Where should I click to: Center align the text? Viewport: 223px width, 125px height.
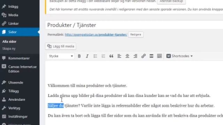(x=127, y=56)
